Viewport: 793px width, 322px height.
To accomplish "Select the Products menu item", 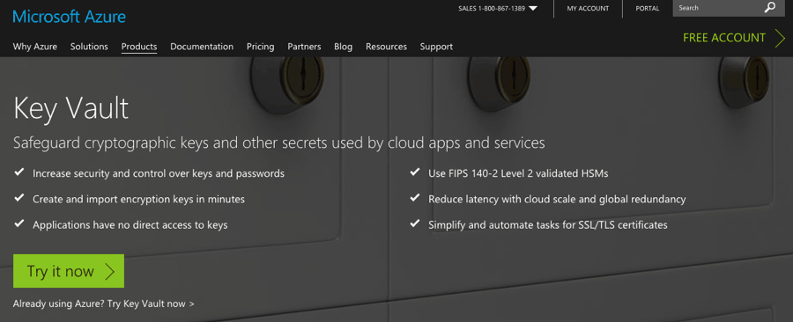I will point(139,47).
